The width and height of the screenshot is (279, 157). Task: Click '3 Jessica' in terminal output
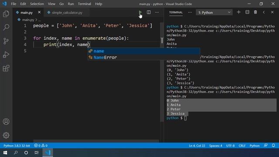176,113
